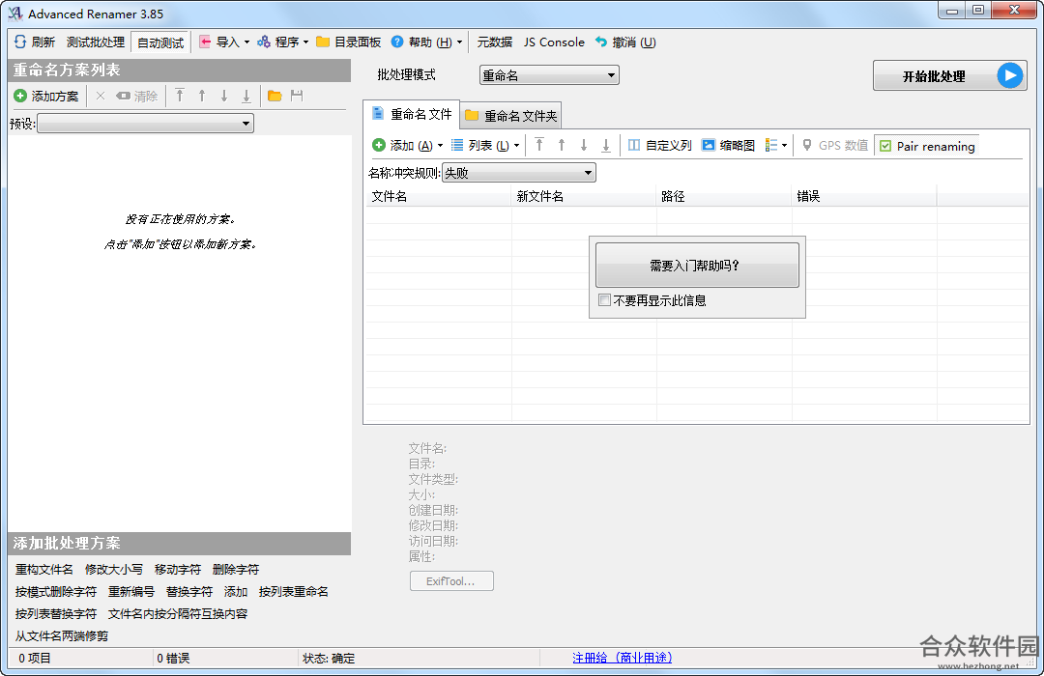The image size is (1044, 676).
Task: Click 文件名内按分隔符互换内容 link
Action: click(178, 613)
